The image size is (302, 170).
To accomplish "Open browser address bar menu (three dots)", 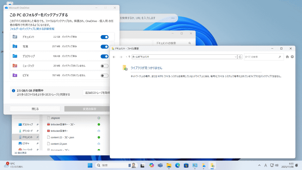I will coord(173,18).
